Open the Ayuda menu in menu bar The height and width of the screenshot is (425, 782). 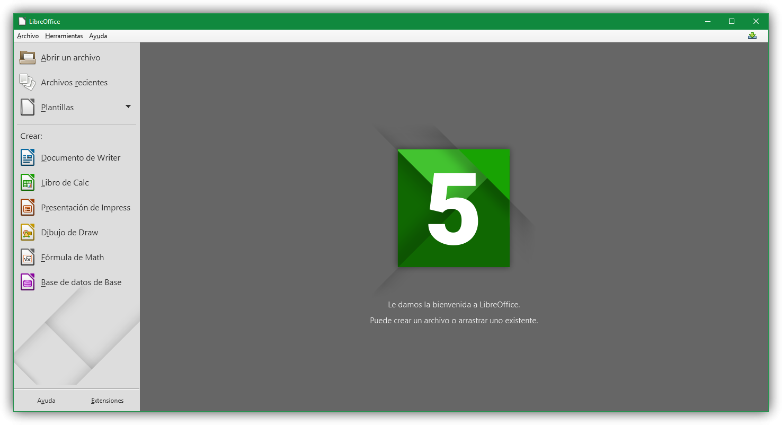coord(98,36)
